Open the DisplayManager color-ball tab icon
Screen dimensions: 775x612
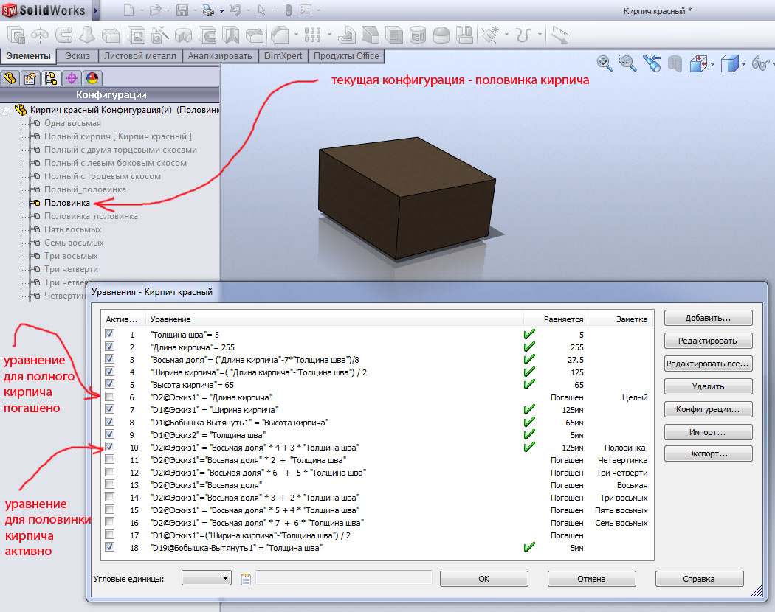click(92, 78)
